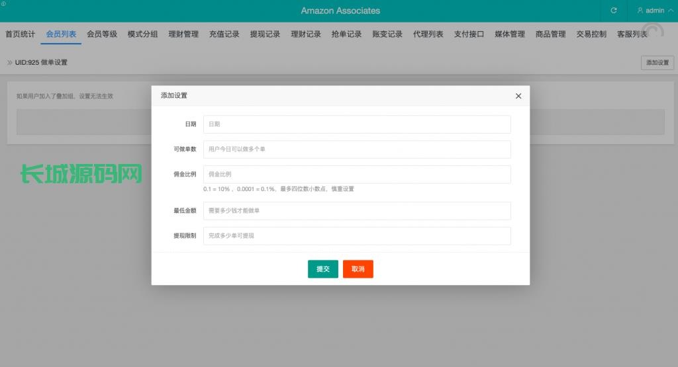The image size is (678, 367).
Task: Close the 添加设置 dialog with X
Action: point(518,96)
